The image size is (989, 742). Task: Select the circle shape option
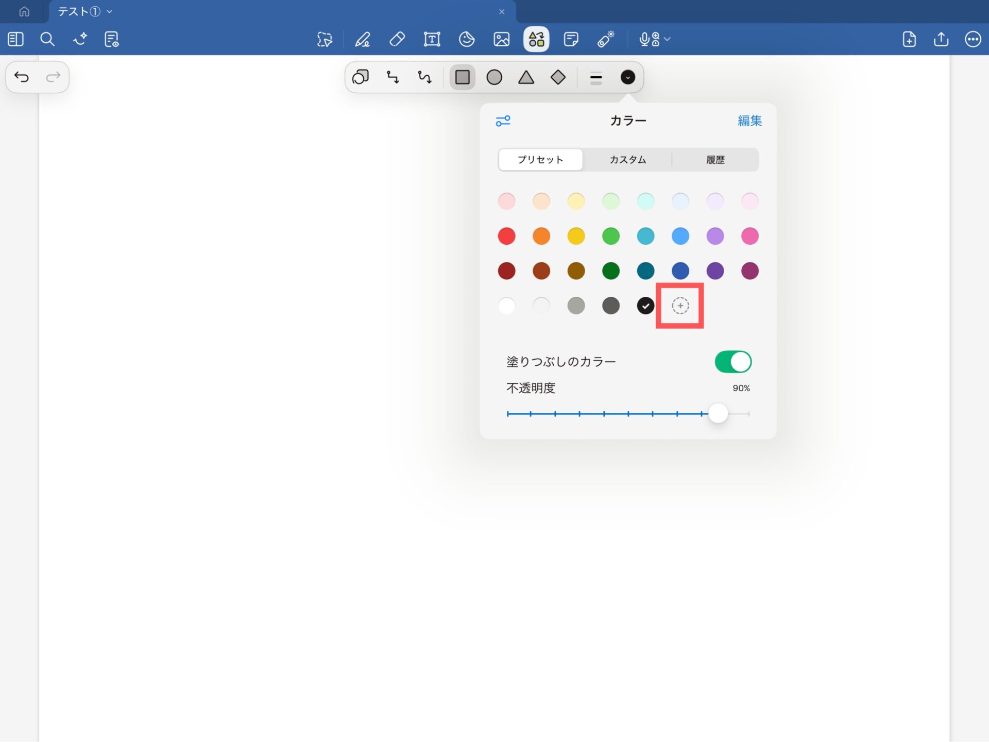coord(494,77)
